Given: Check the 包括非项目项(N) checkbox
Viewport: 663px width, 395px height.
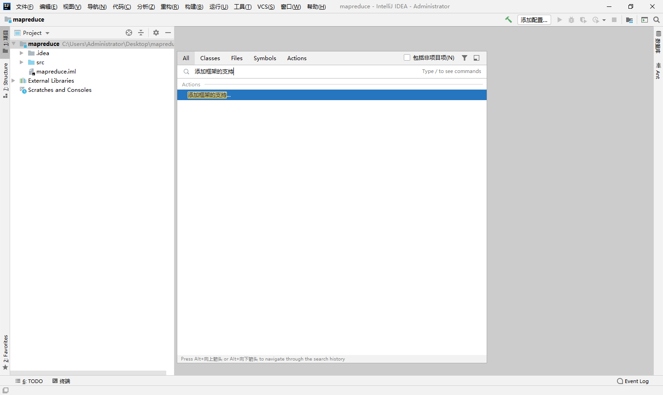Looking at the screenshot, I should [407, 57].
